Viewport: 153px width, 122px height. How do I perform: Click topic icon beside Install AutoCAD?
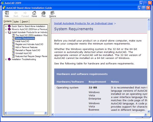[13, 41]
